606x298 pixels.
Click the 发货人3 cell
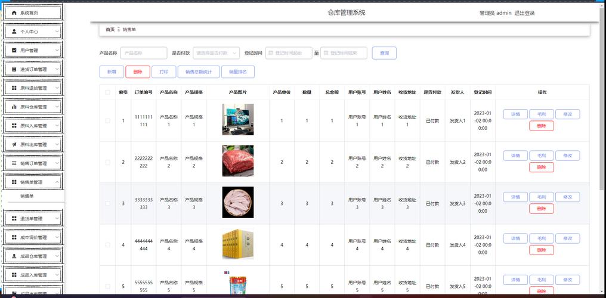(457, 203)
